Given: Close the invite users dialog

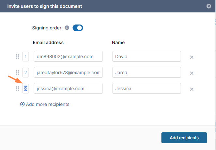Looking at the screenshot, I should click(x=209, y=6).
